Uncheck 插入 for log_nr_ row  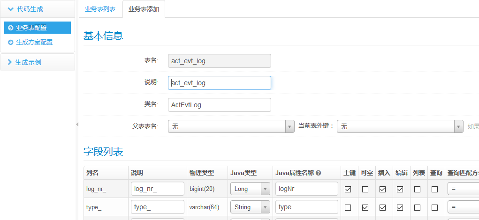pyautogui.click(x=382, y=189)
